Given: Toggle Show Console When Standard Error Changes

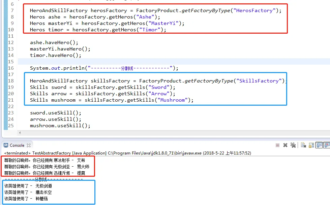Looking at the screenshot, I should [x=327, y=145].
